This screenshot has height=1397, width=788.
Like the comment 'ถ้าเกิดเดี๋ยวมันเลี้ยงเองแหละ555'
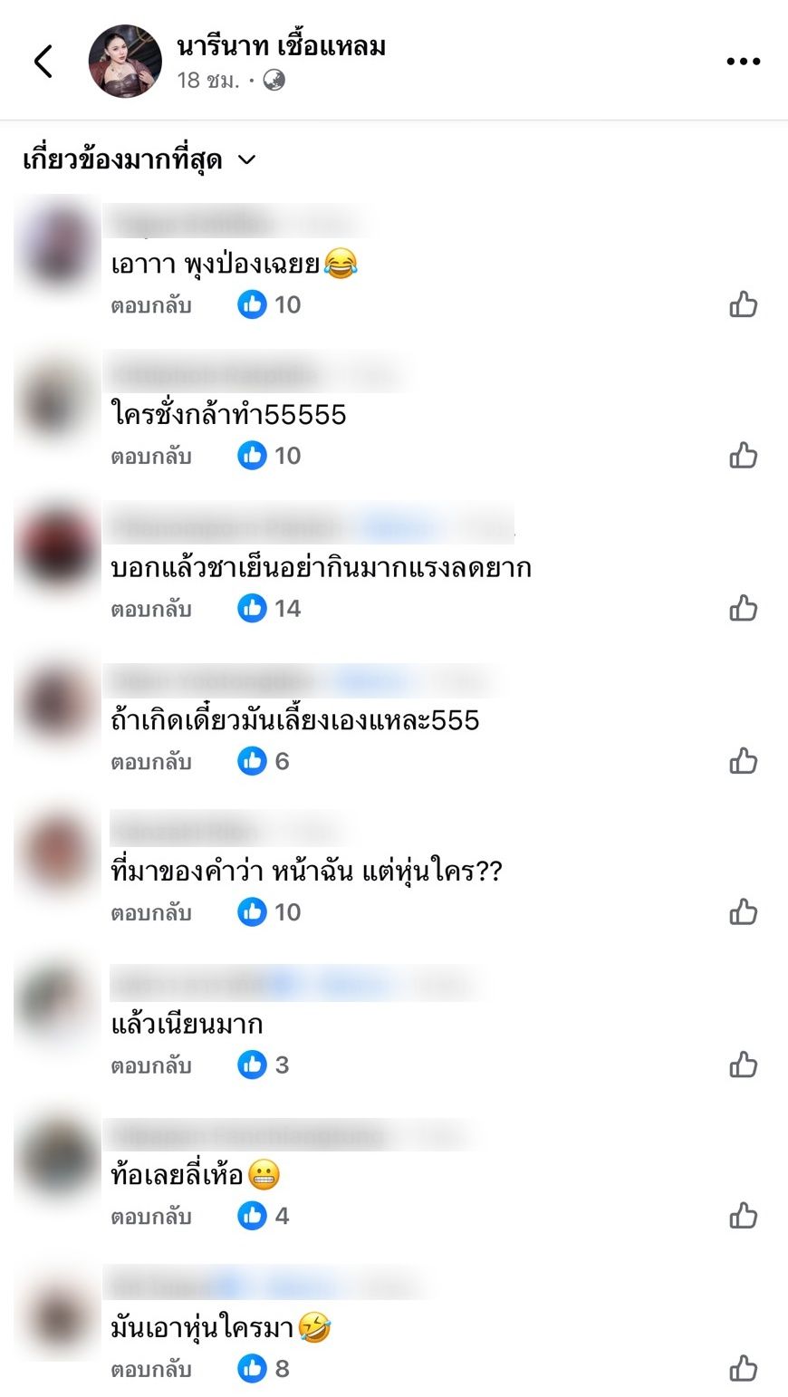pyautogui.click(x=744, y=761)
